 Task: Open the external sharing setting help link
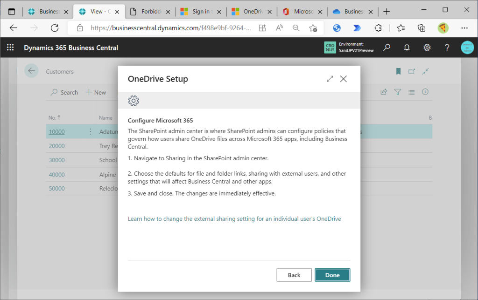234,219
